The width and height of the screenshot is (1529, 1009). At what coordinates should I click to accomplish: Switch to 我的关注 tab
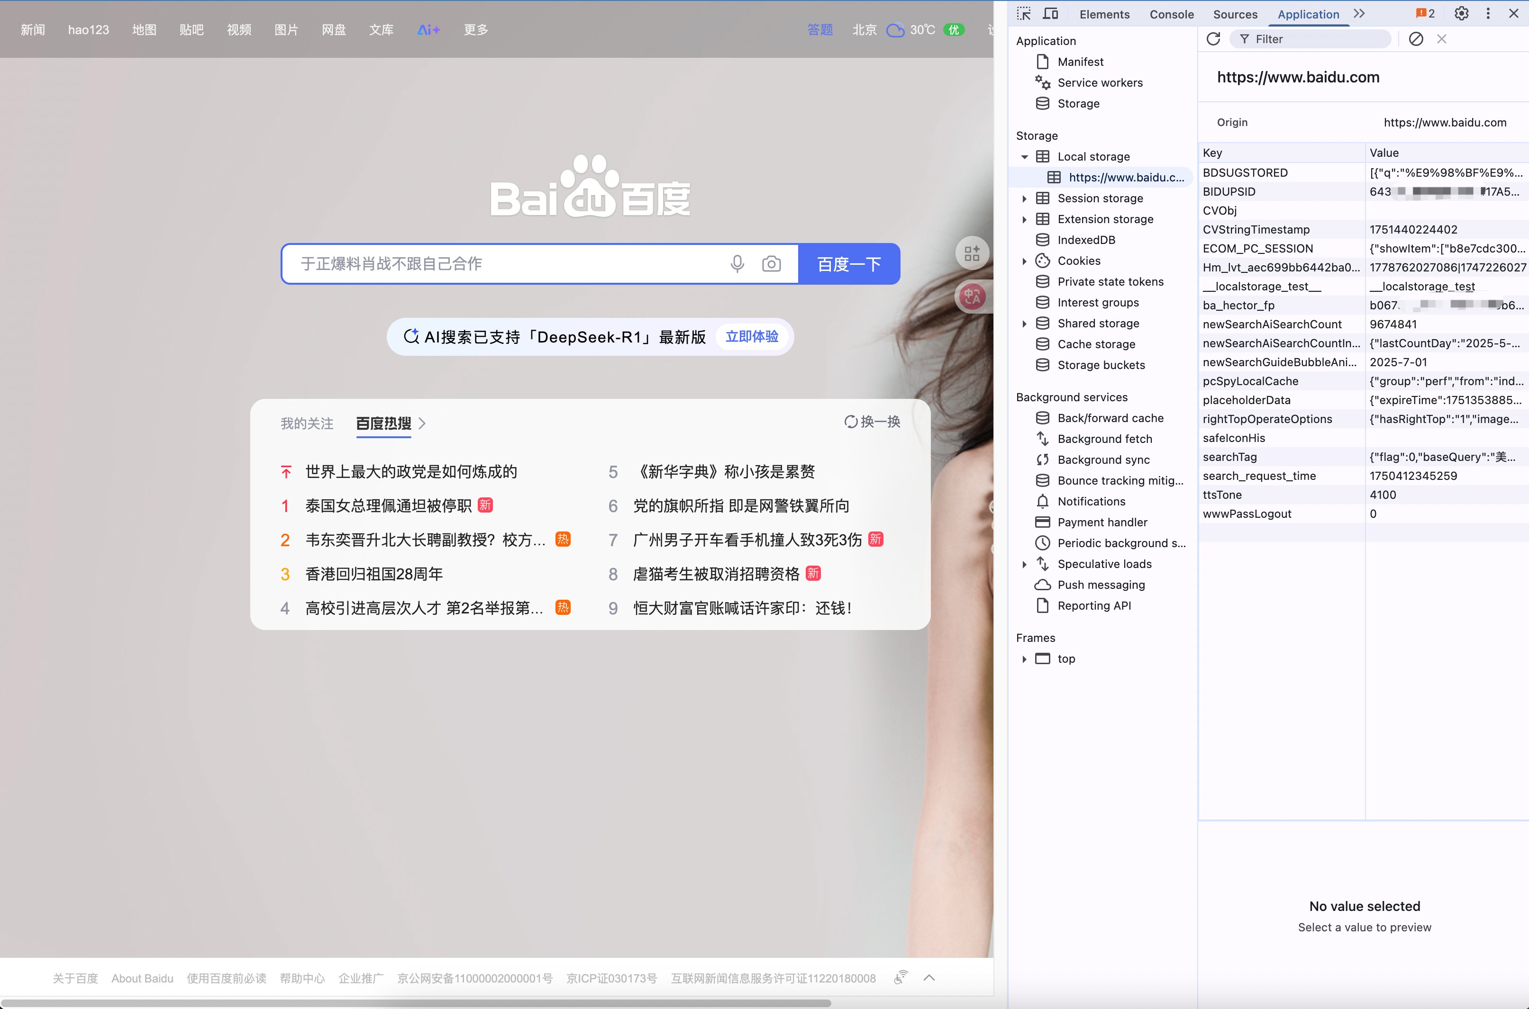coord(307,423)
